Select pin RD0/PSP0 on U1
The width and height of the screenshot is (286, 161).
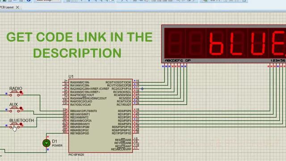pyautogui.click(x=124, y=111)
